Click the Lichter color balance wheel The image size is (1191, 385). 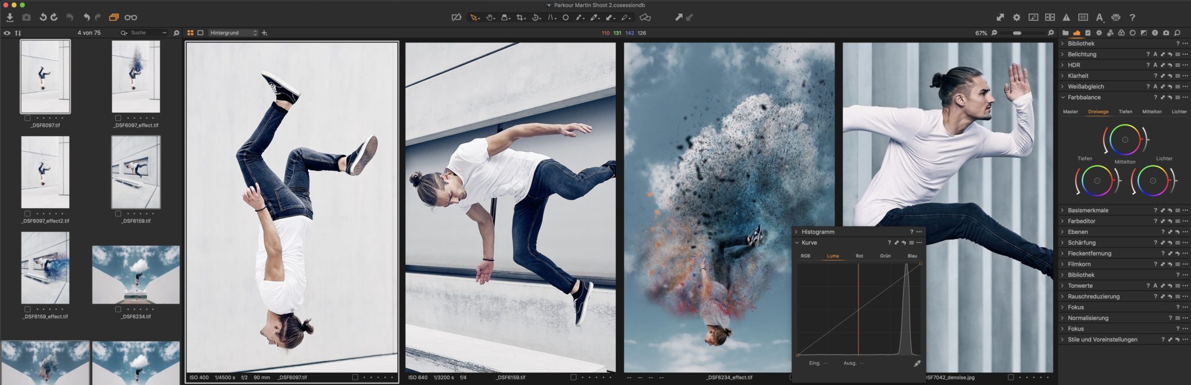pos(1153,181)
